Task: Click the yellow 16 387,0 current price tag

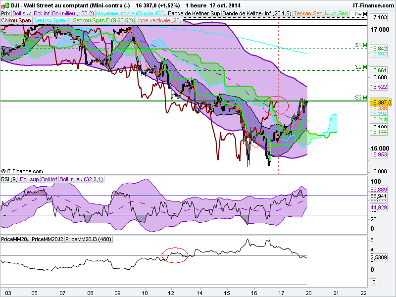Action: click(381, 102)
